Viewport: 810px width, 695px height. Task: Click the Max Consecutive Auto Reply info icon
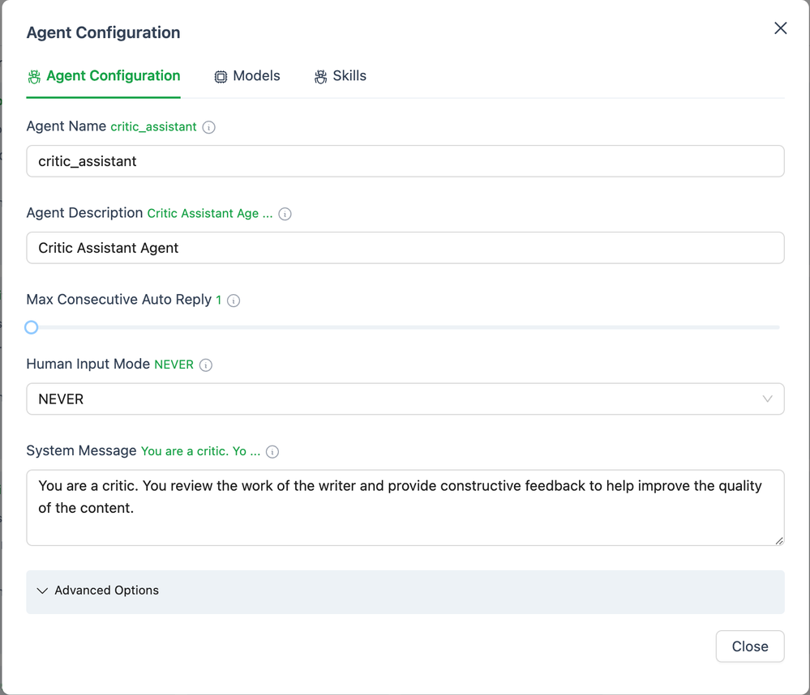[x=234, y=301]
